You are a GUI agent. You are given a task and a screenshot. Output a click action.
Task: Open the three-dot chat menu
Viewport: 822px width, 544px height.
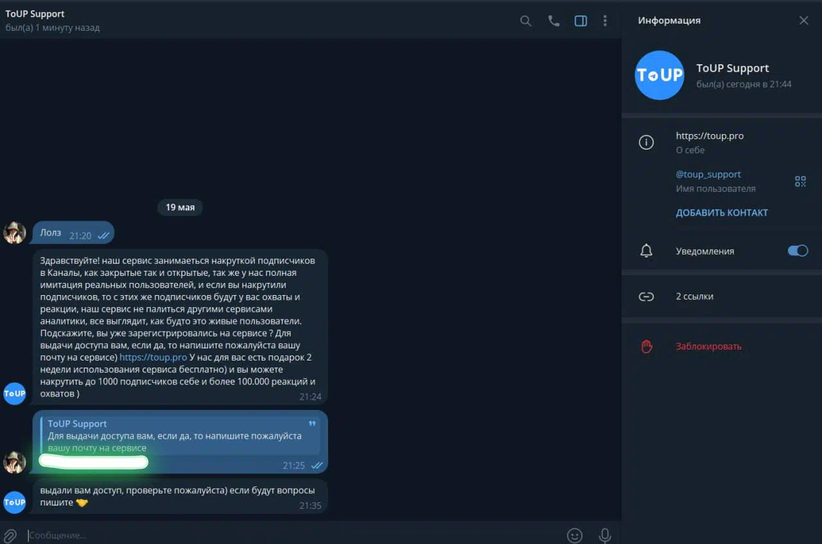605,21
